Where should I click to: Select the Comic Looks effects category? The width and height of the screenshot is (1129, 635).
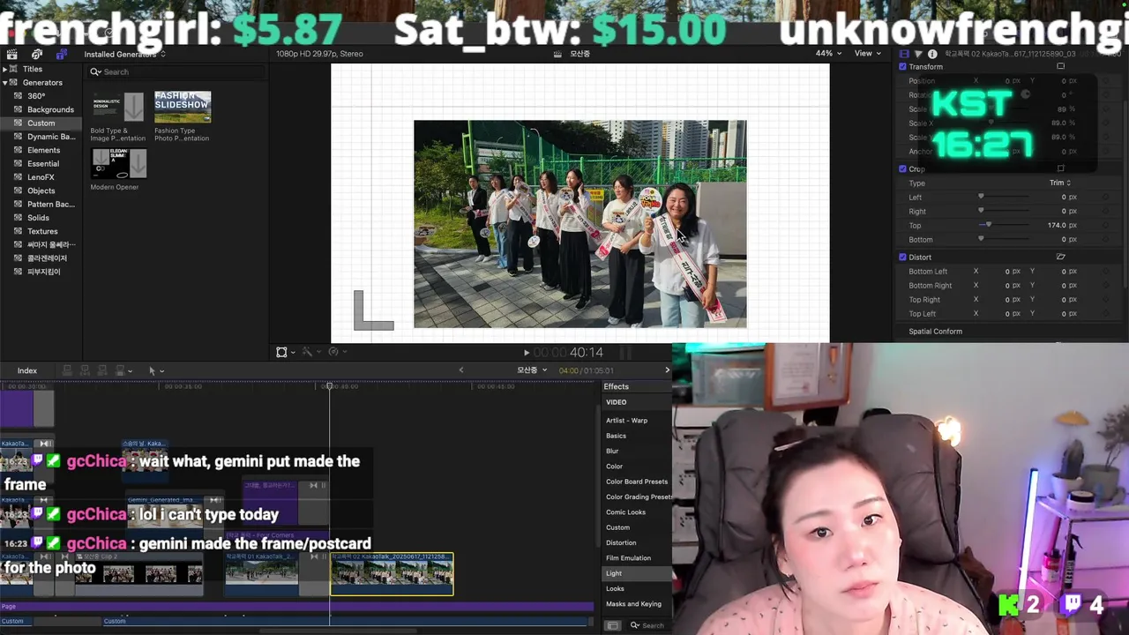click(x=625, y=512)
